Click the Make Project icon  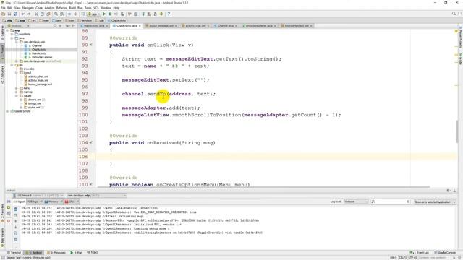tap(83, 14)
